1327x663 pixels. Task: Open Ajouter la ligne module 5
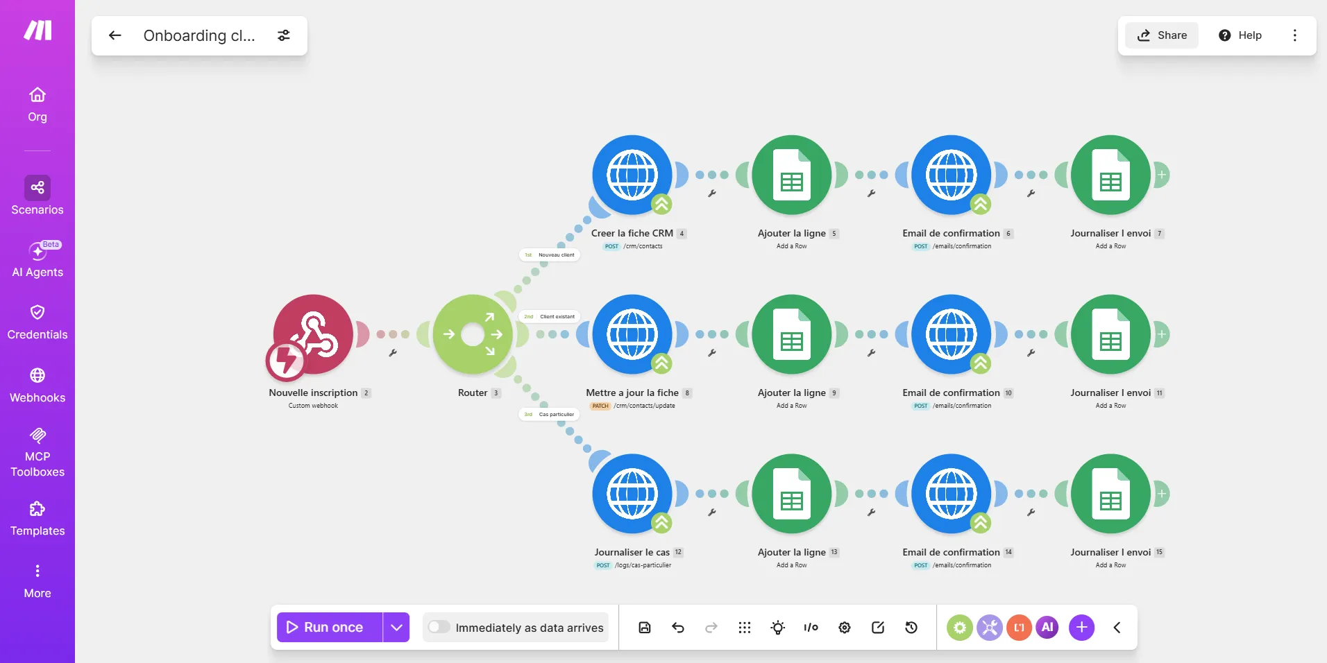(x=792, y=175)
